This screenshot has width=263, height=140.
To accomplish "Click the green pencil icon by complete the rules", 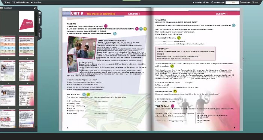I will point(179,38).
